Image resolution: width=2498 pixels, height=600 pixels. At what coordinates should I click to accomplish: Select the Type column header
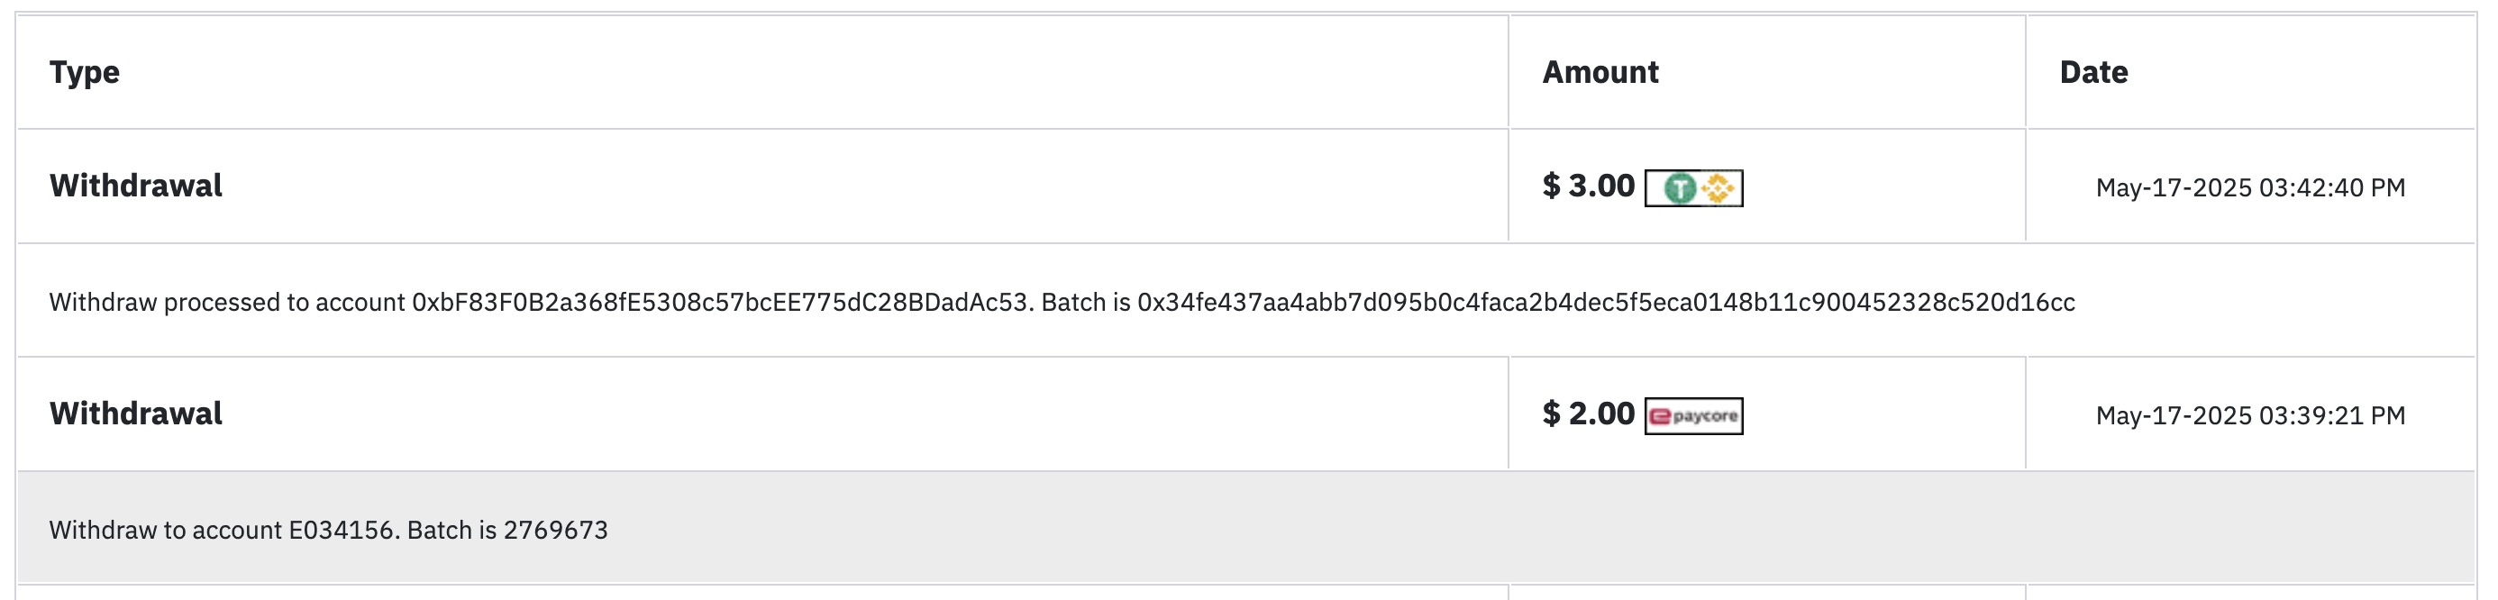pos(85,73)
